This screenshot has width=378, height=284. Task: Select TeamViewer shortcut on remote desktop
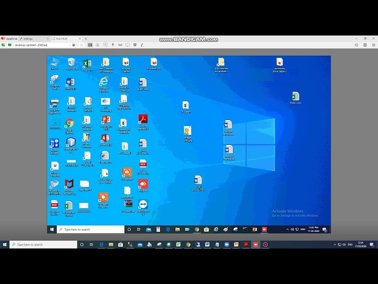point(143,207)
